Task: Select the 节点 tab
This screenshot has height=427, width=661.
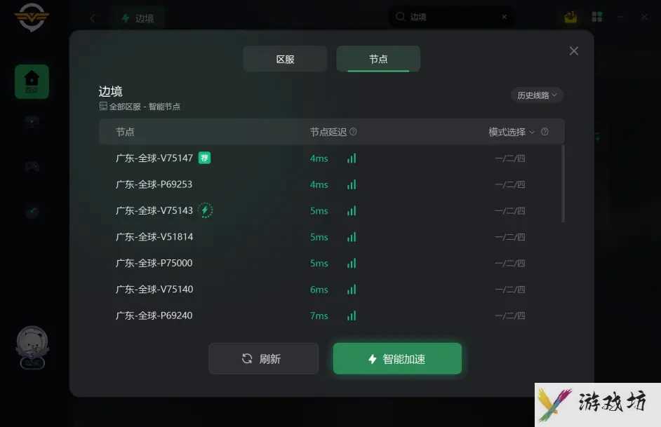Action: 378,59
